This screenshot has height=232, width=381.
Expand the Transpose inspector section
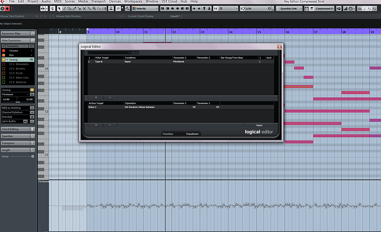[18, 143]
